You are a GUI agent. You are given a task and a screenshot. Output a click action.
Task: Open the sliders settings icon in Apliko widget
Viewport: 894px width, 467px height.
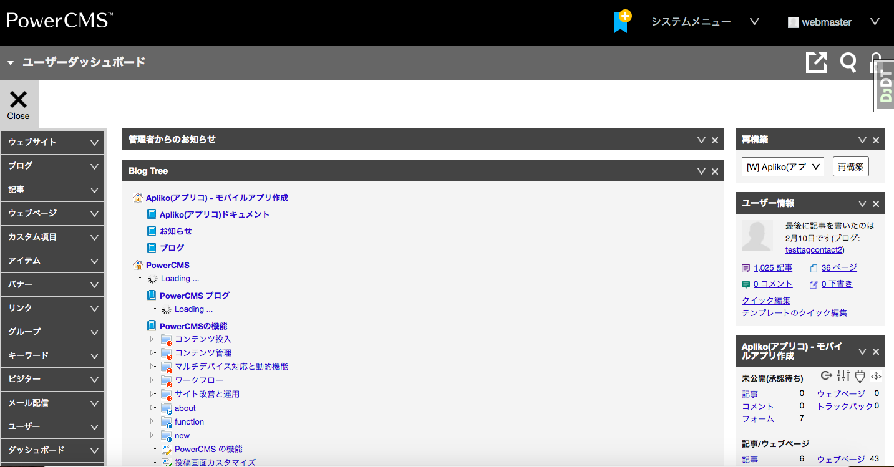(x=843, y=375)
